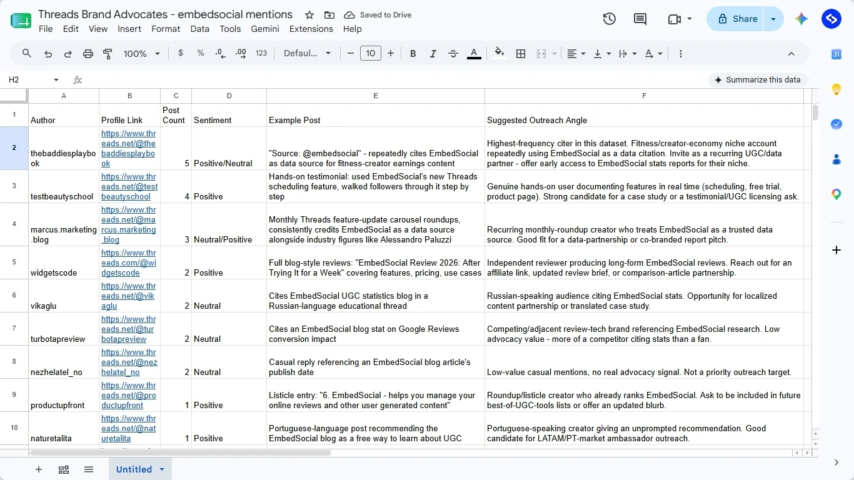Open version history clock icon
The height and width of the screenshot is (480, 854).
click(610, 19)
